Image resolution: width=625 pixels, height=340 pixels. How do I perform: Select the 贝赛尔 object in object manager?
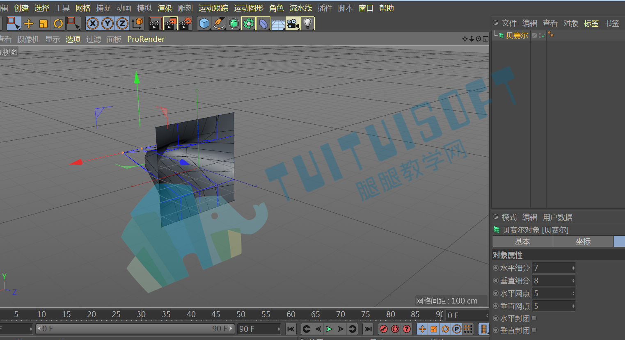click(x=517, y=36)
